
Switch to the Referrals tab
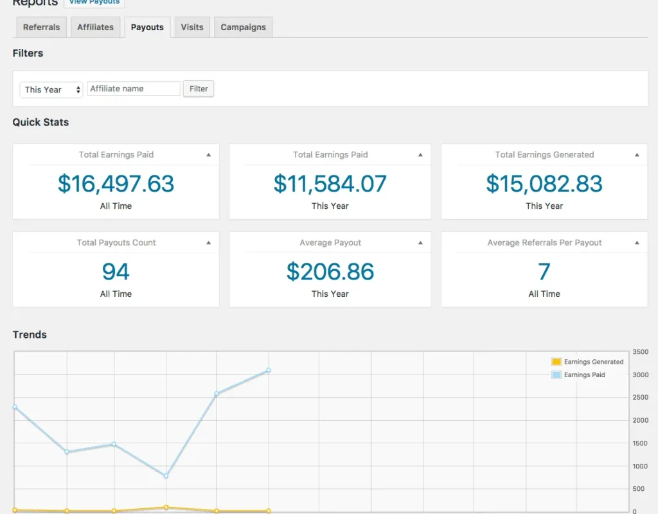[40, 27]
